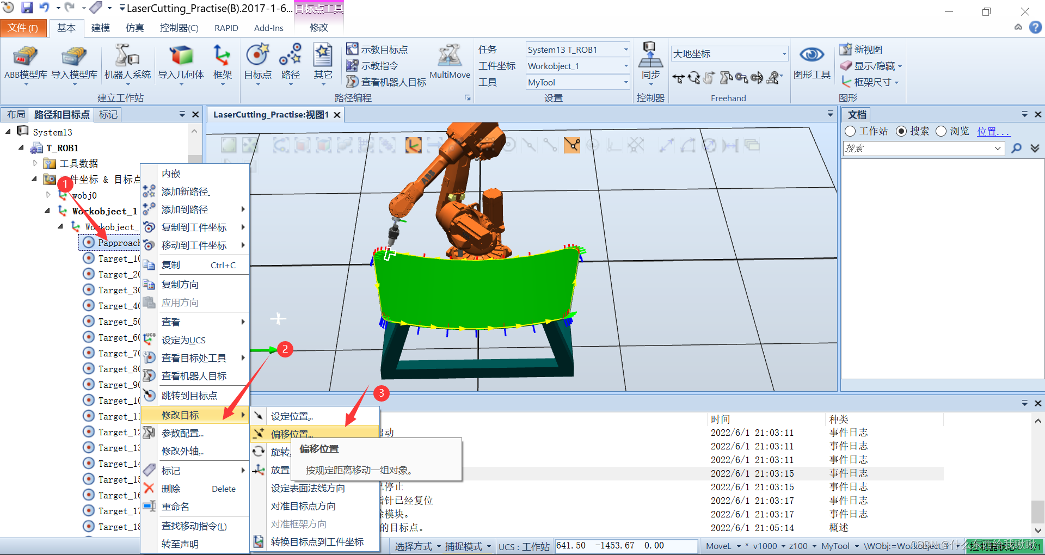Expand the wobj0 tree node

click(48, 195)
